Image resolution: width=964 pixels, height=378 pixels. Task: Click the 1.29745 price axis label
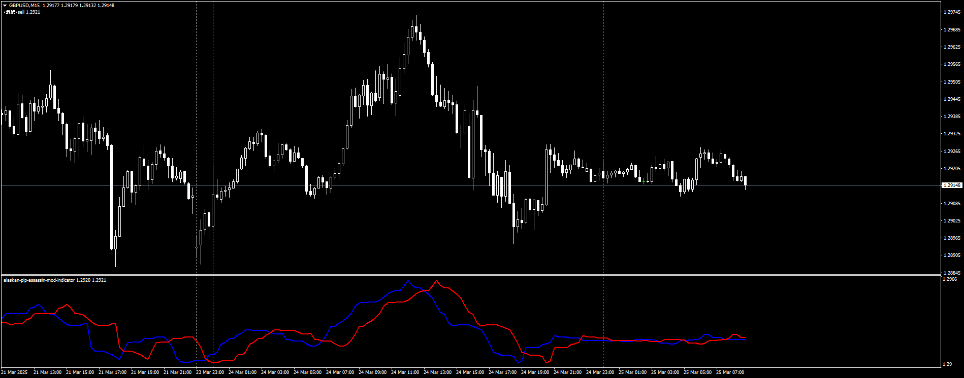951,12
